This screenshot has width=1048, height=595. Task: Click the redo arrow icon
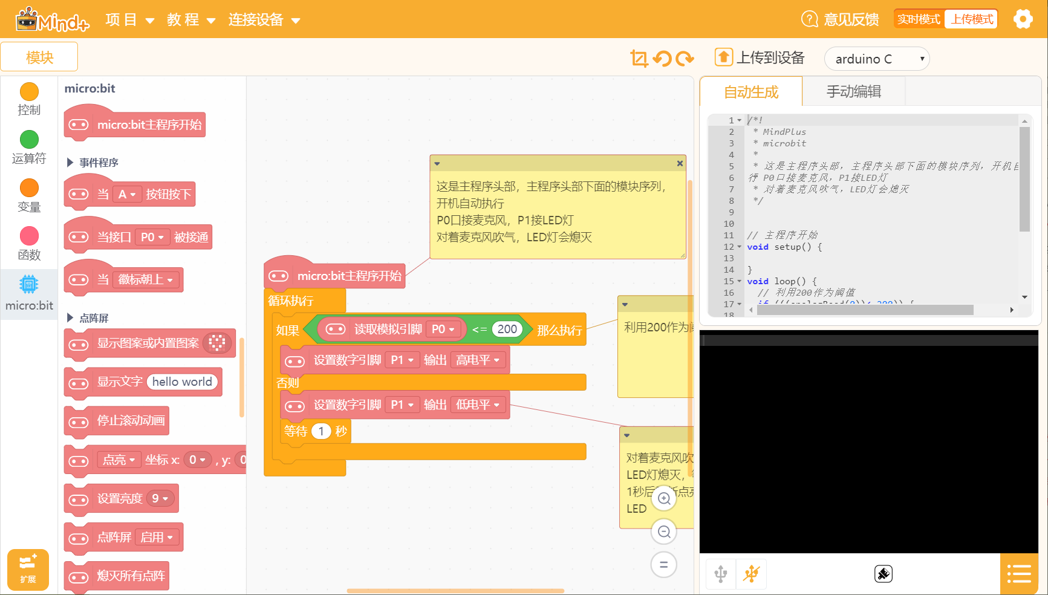pos(685,58)
